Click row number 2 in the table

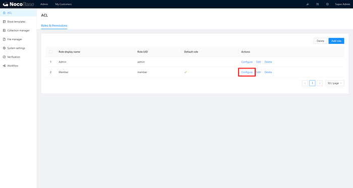click(50, 72)
